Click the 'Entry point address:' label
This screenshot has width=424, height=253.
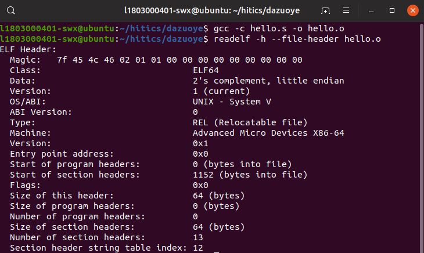(x=62, y=154)
